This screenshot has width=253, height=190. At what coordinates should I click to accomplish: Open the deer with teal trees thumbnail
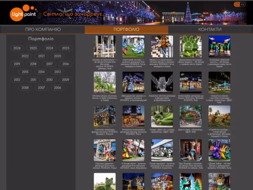[191, 182]
